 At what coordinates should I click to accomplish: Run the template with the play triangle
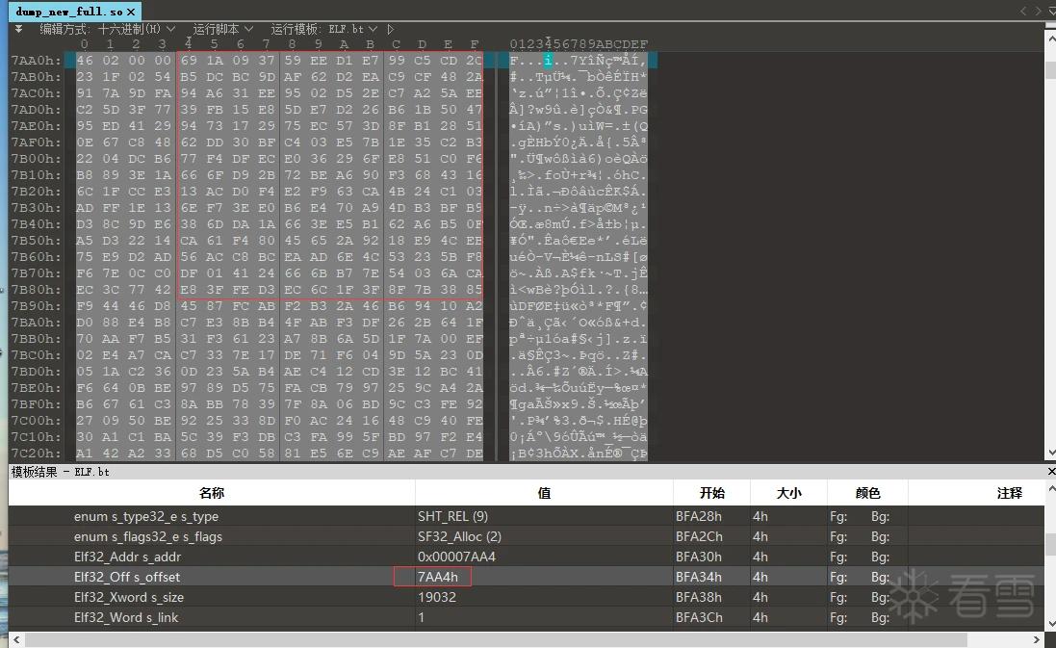tap(391, 29)
